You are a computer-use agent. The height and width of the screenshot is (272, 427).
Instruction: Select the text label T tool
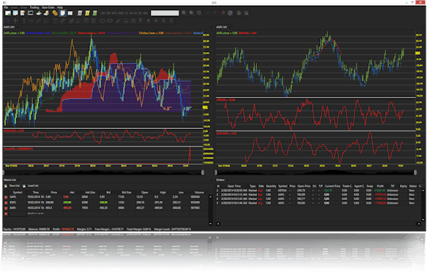pos(140,21)
